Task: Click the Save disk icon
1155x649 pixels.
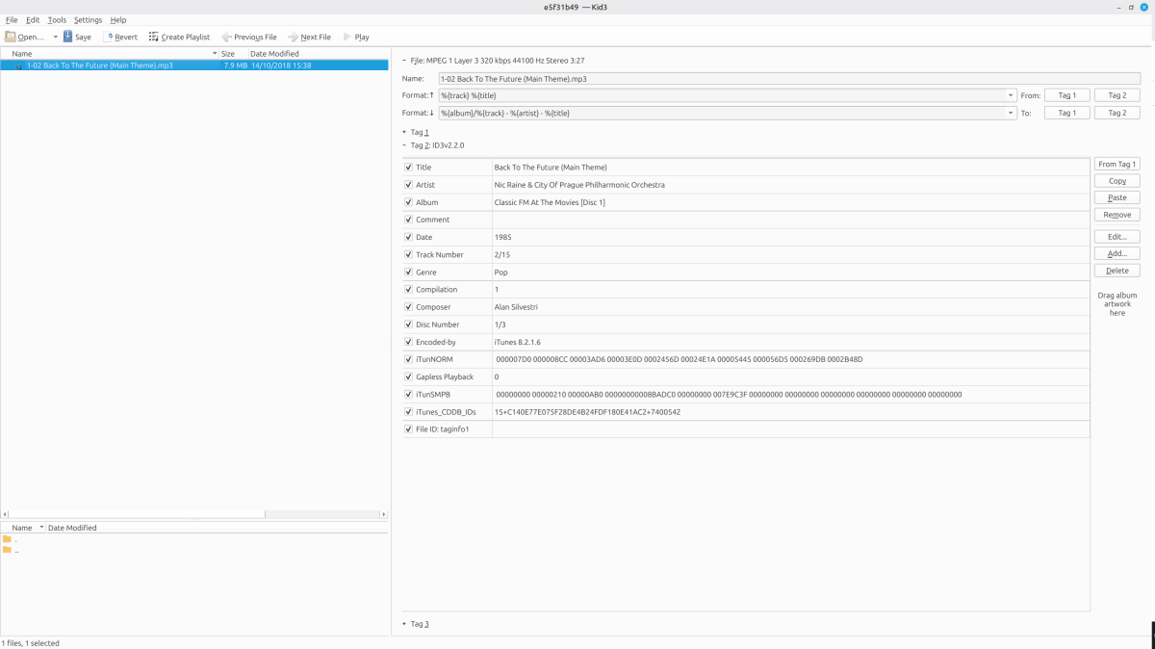Action: [x=68, y=37]
